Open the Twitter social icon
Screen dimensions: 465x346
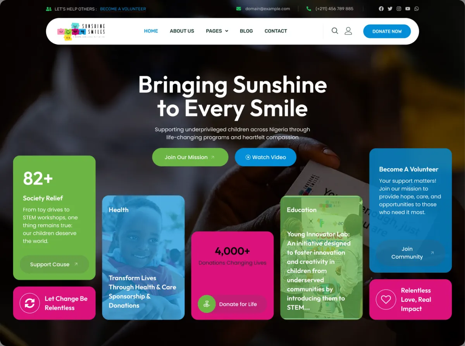(x=390, y=9)
